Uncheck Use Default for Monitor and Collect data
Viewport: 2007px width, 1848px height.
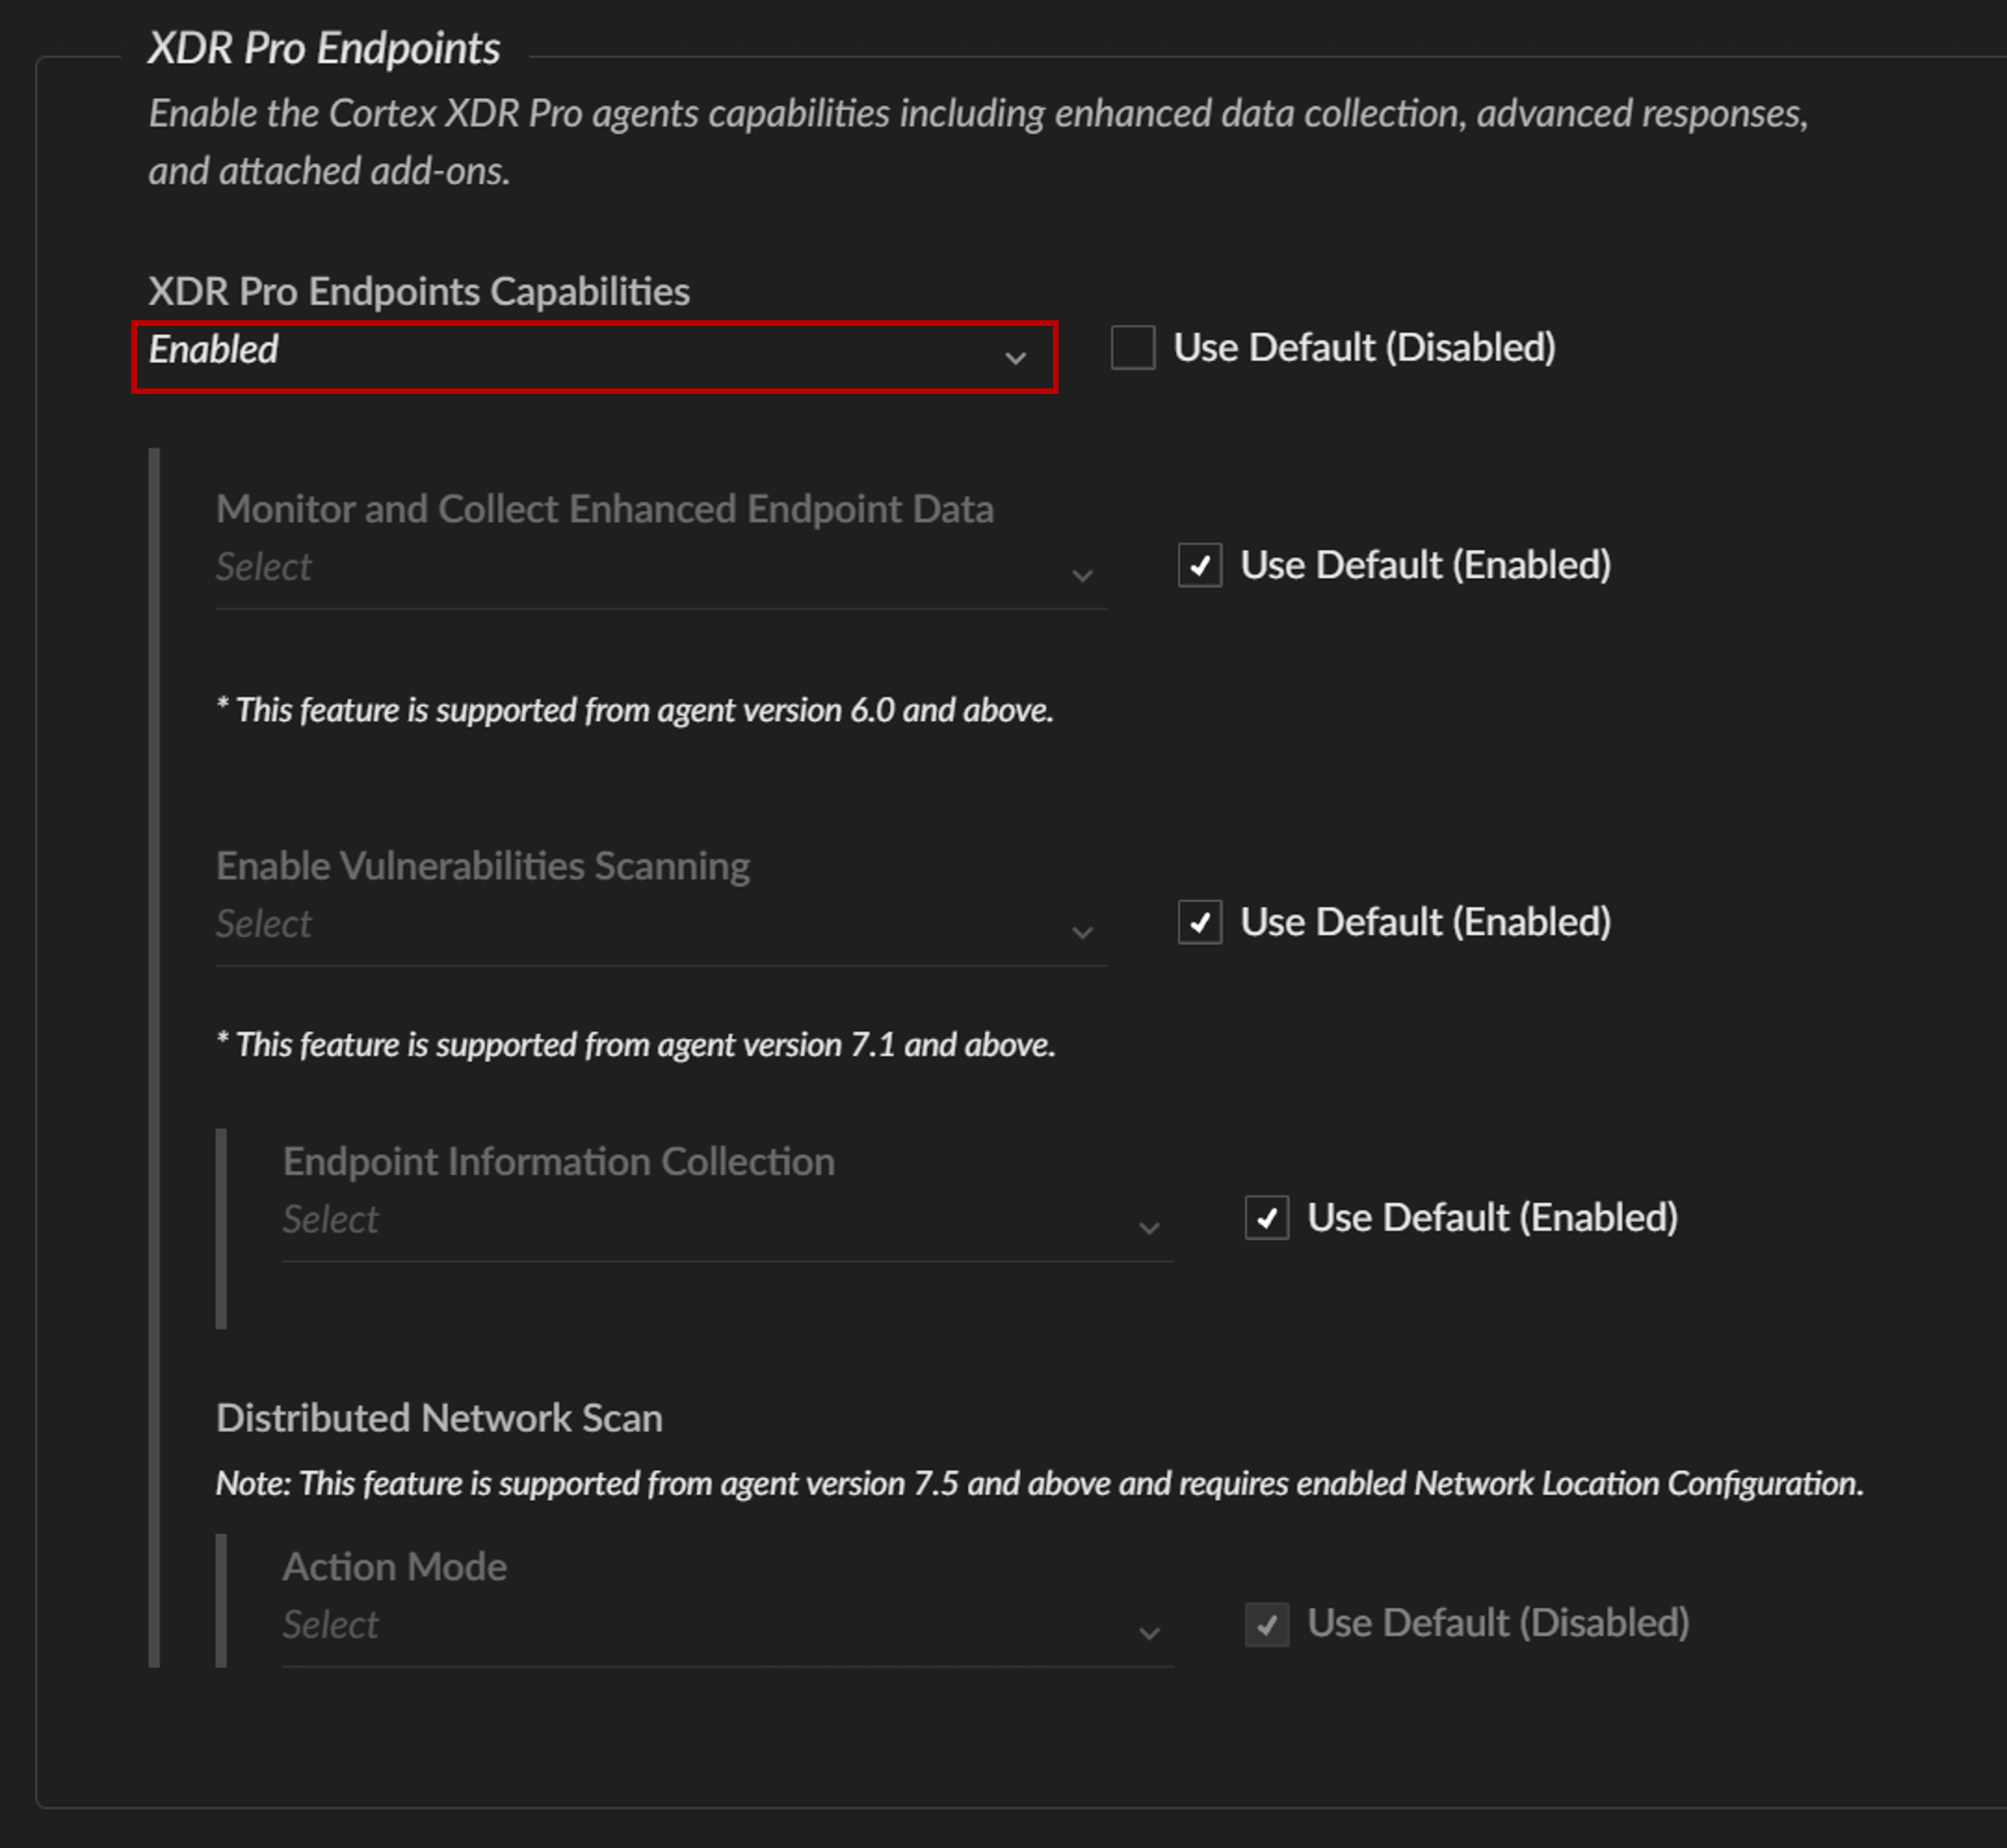click(x=1200, y=566)
